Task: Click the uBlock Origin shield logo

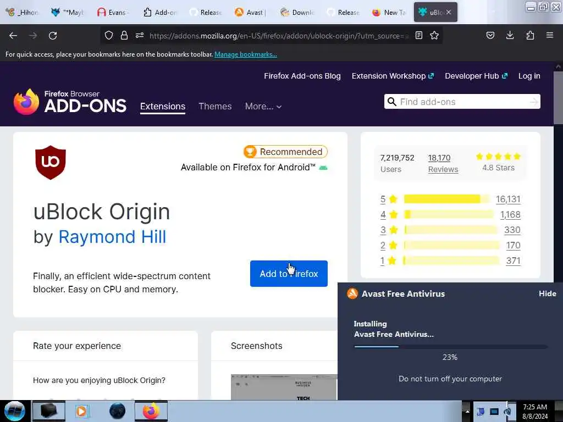Action: (x=51, y=162)
